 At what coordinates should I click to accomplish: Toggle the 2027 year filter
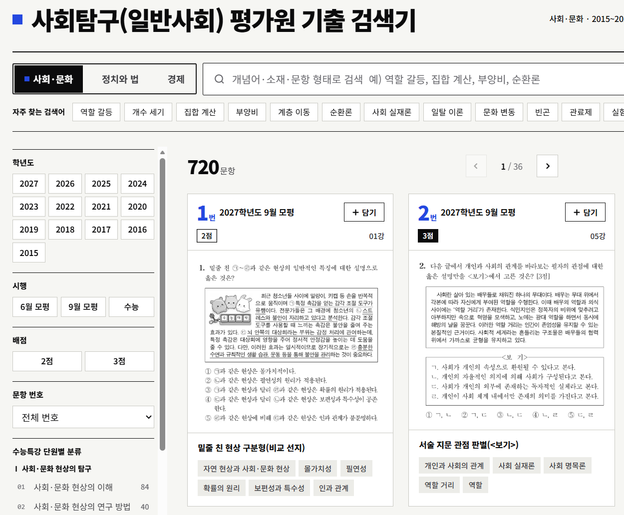(x=29, y=184)
